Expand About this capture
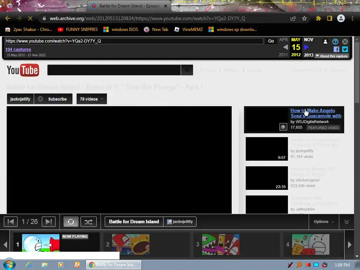The height and width of the screenshot is (270, 360). [332, 56]
